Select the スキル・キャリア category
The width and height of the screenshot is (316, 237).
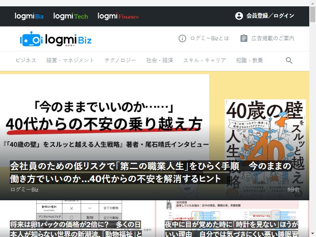[x=205, y=60]
